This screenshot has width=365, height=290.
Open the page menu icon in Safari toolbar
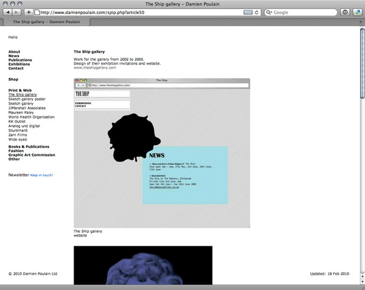tap(345, 12)
